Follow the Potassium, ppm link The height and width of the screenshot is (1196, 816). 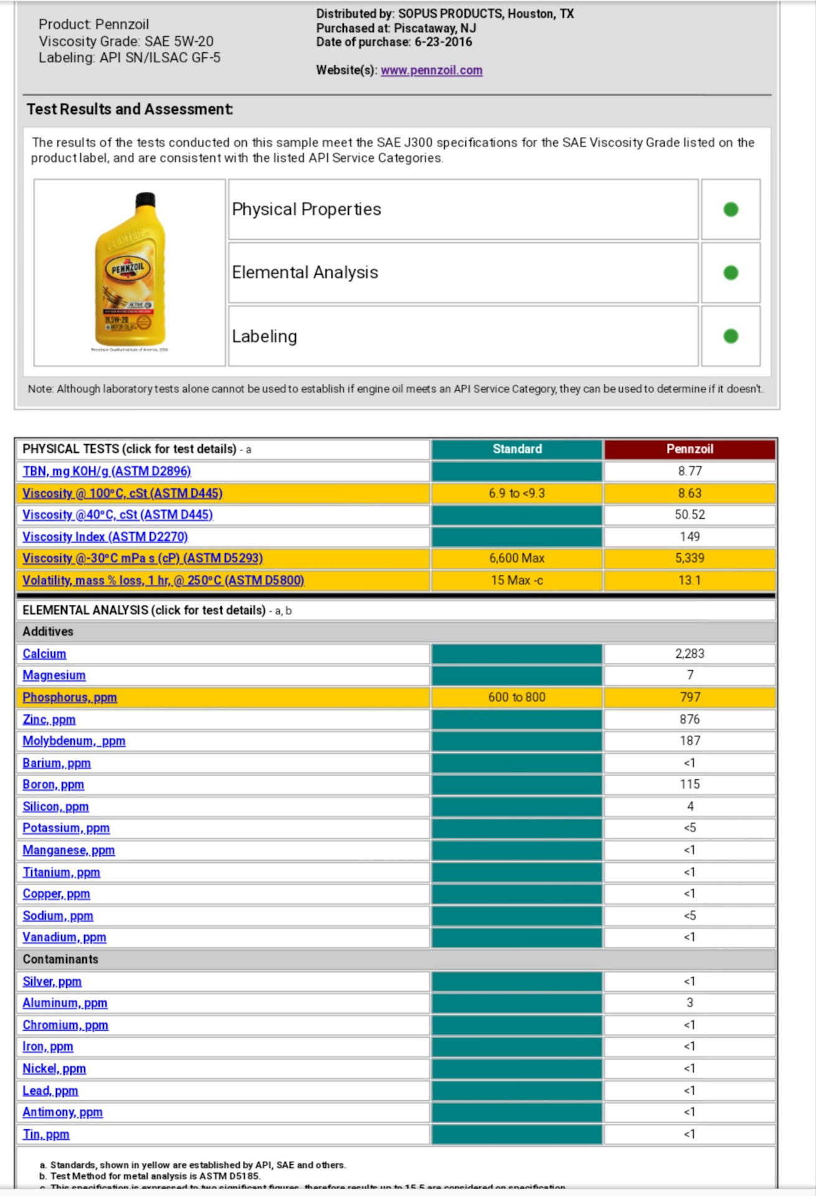[x=66, y=828]
